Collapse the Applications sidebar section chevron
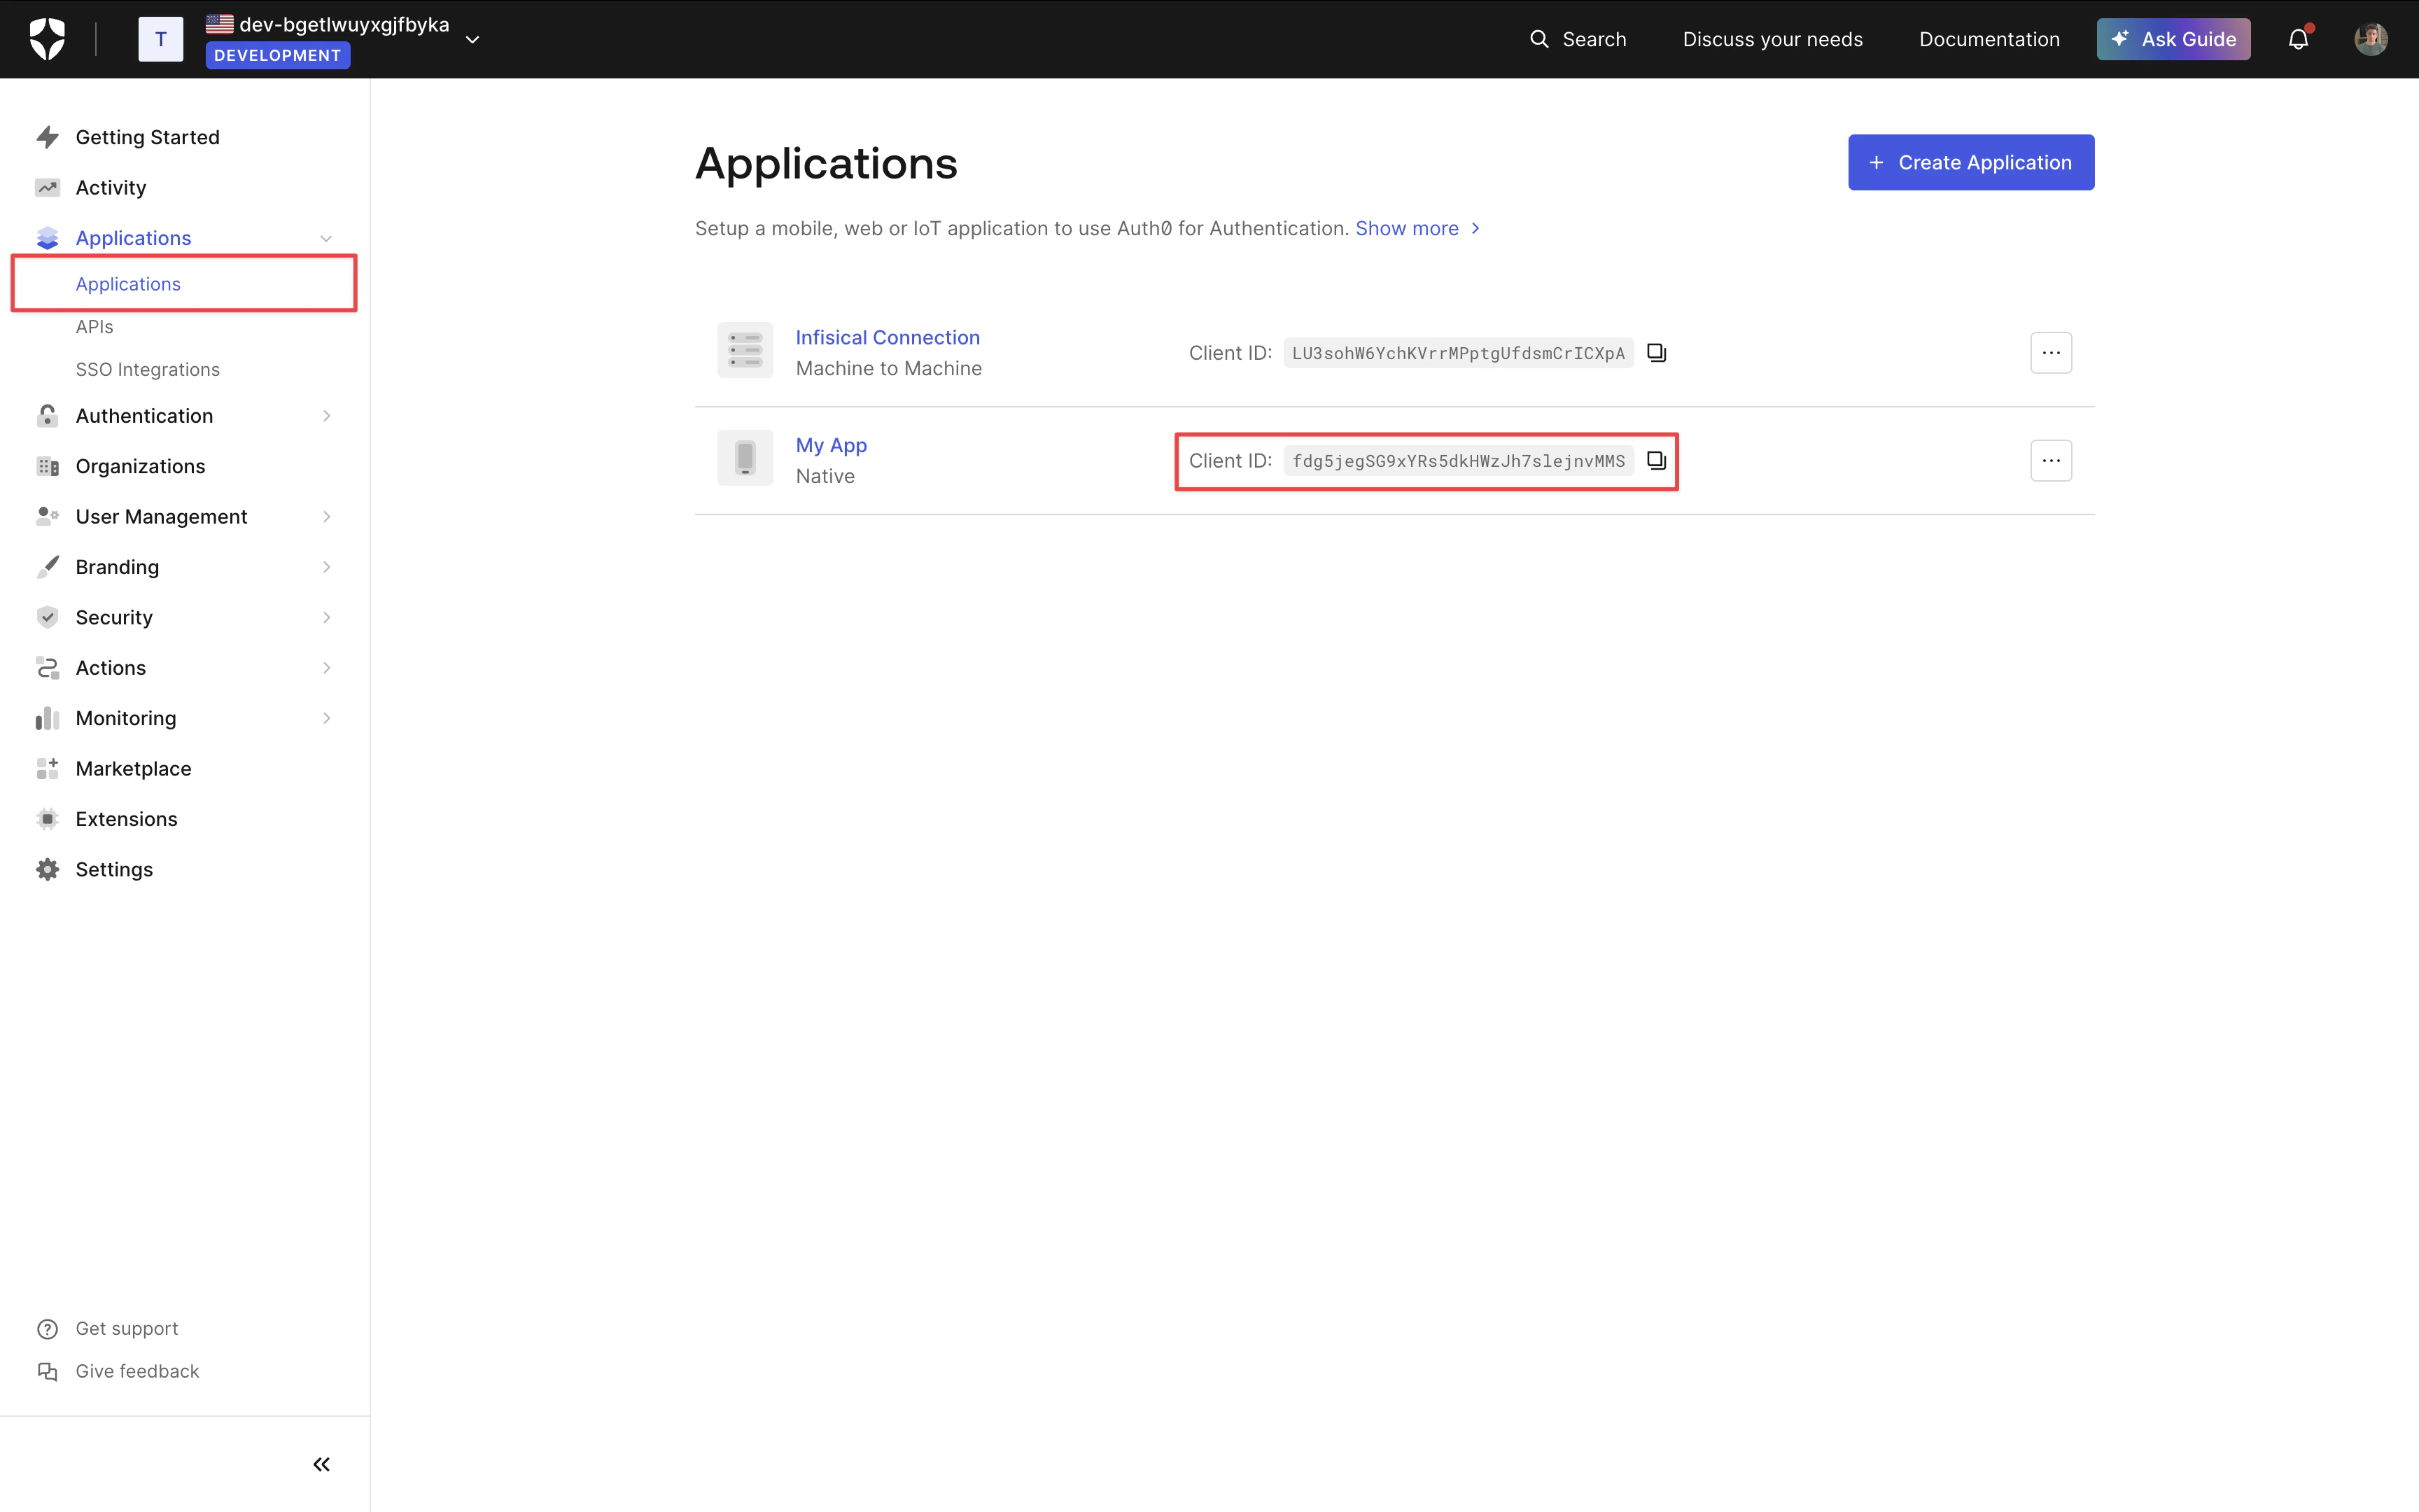 [326, 238]
